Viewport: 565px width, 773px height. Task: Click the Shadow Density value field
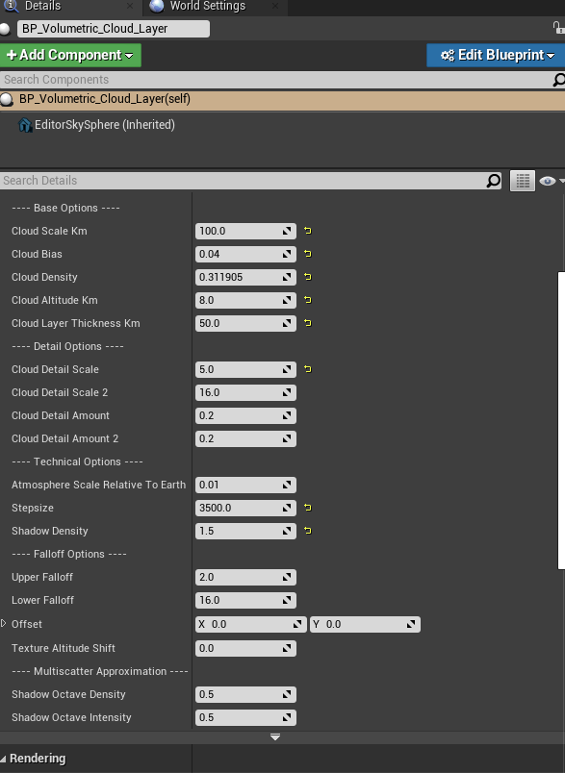tap(245, 531)
